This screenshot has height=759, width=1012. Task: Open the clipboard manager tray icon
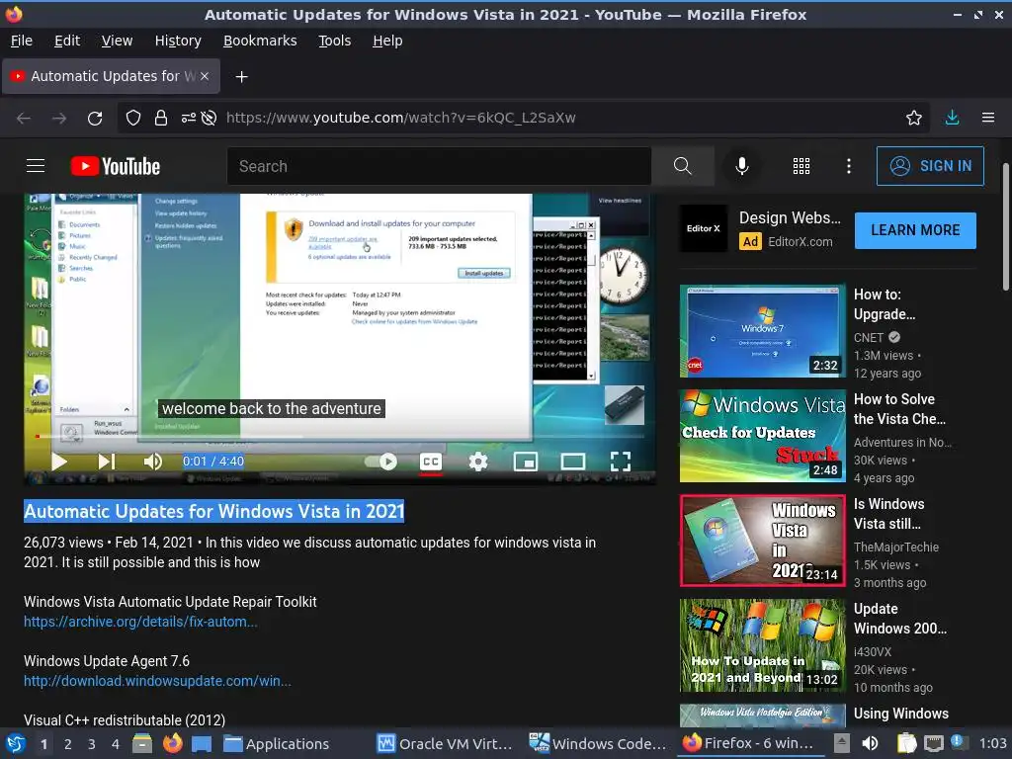tap(906, 743)
